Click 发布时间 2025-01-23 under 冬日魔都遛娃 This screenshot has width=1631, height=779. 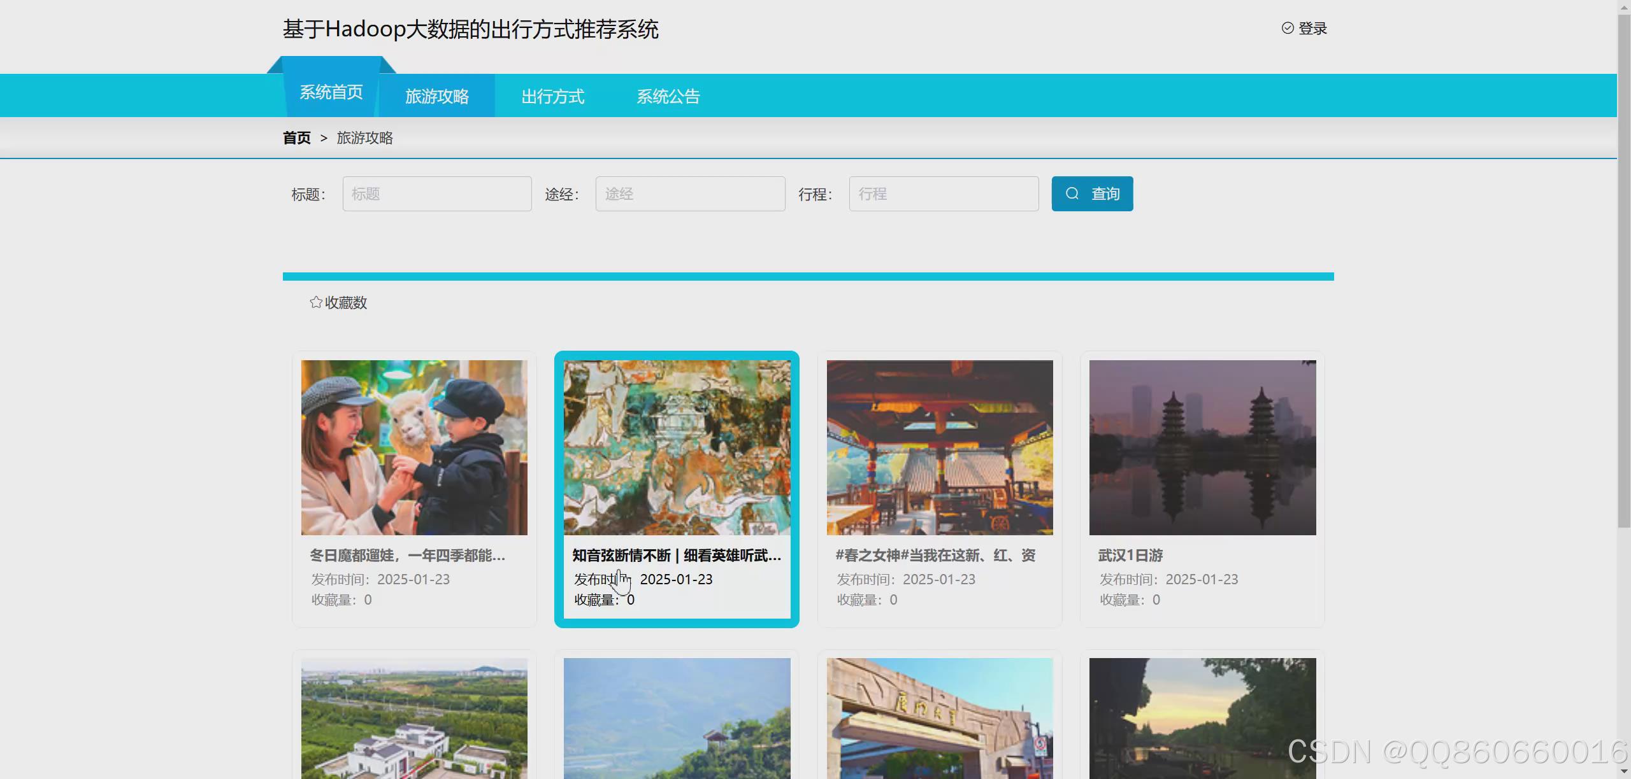pos(380,579)
